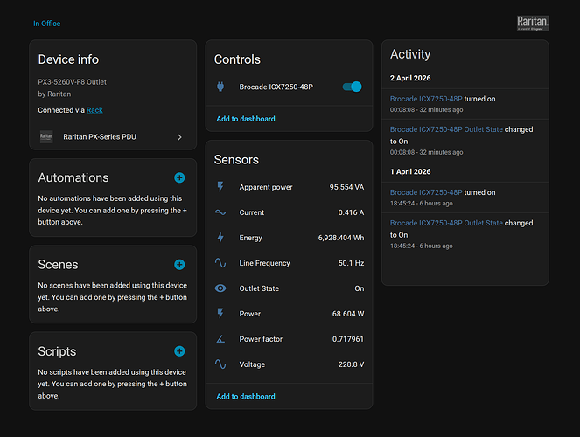Select the Power value 68.604 W
This screenshot has width=580, height=437.
pos(348,314)
